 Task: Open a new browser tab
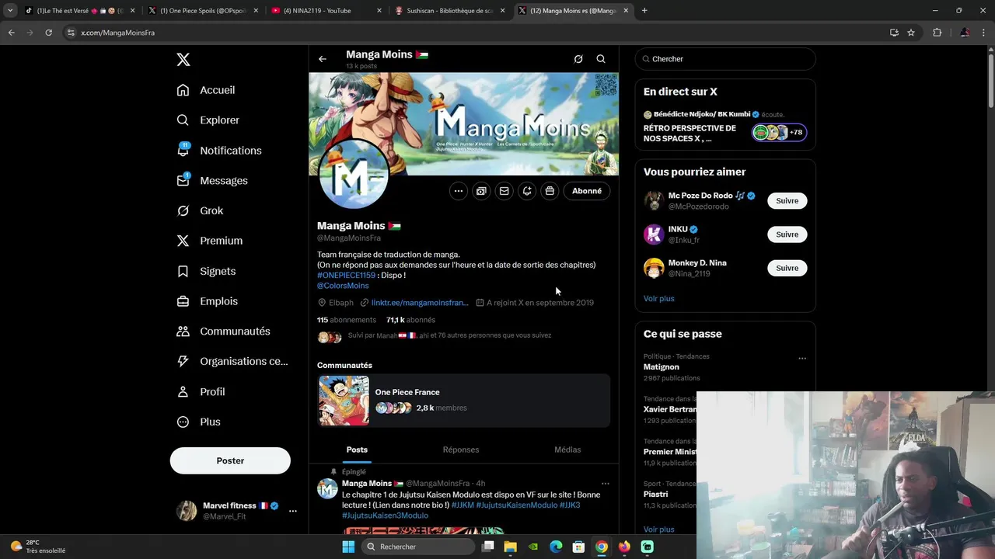[644, 11]
